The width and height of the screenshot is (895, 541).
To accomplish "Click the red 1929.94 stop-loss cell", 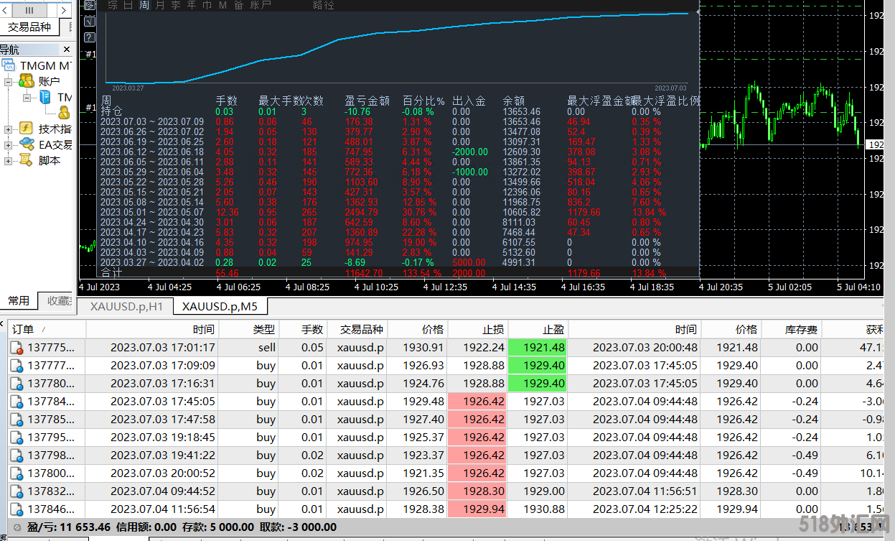I will coord(477,509).
